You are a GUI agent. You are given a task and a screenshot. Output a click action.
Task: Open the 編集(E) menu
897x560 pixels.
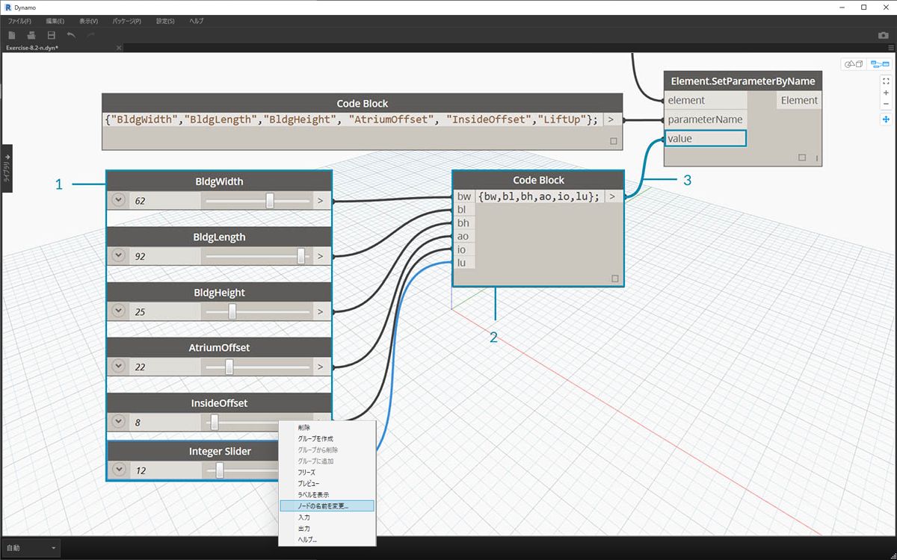[x=55, y=21]
